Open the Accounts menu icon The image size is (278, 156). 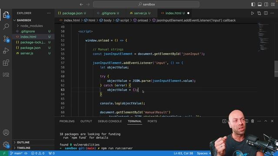pos(6,133)
